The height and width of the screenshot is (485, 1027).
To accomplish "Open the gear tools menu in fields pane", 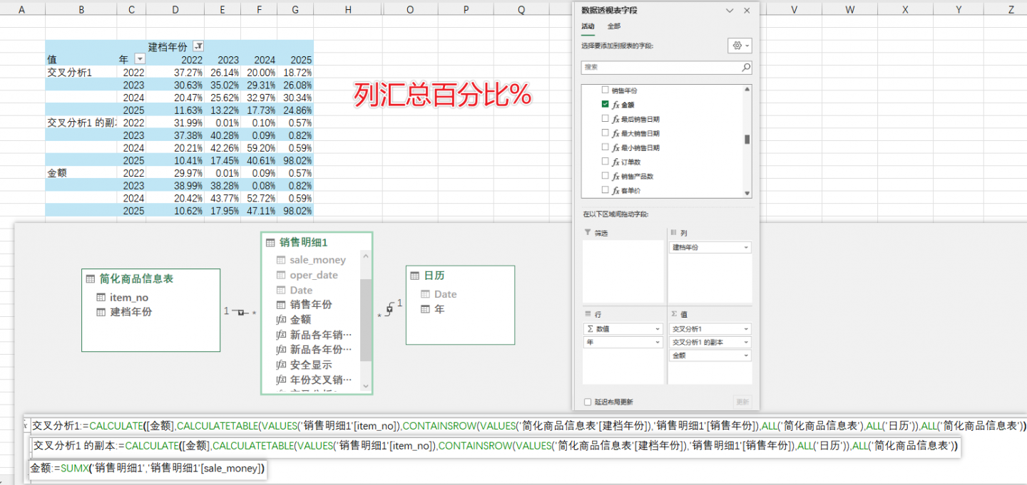I will [x=739, y=46].
